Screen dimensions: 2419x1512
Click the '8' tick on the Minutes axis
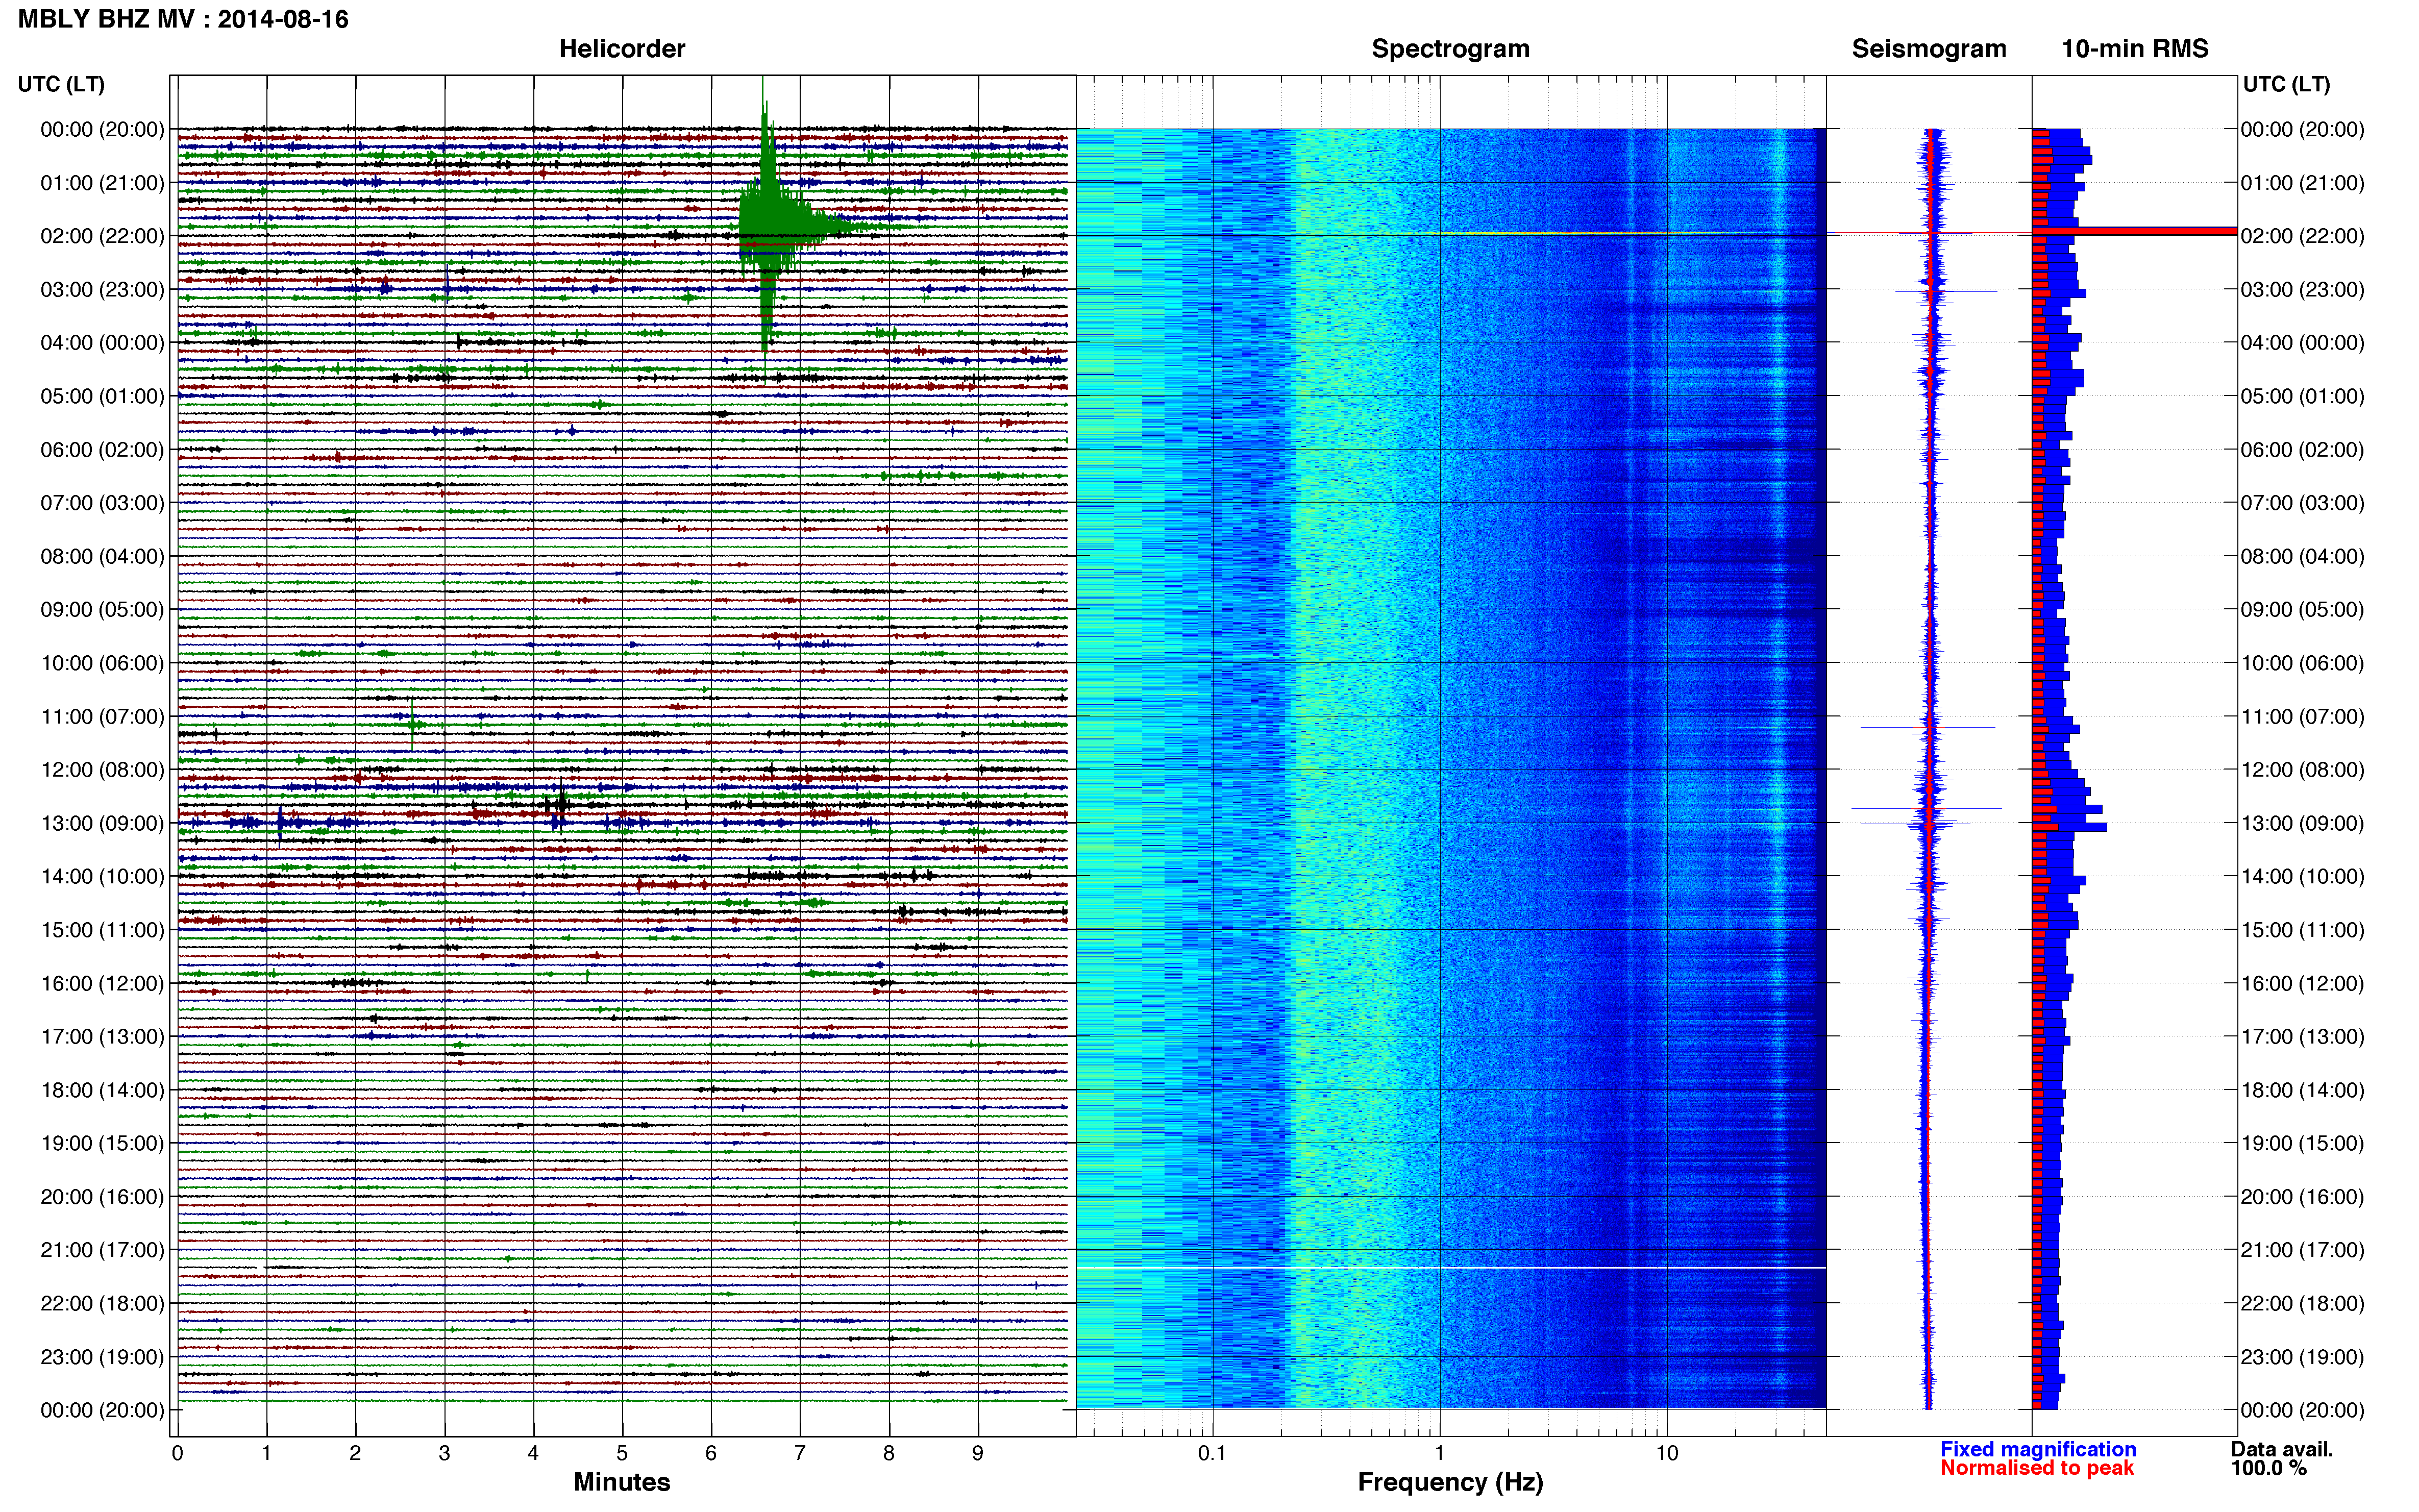889,1453
